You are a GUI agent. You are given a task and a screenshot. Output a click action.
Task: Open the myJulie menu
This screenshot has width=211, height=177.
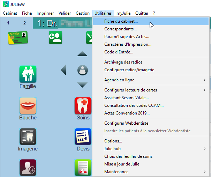123,13
